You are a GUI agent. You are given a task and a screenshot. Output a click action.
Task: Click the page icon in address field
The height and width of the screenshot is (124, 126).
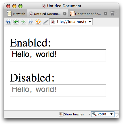pos(53,22)
